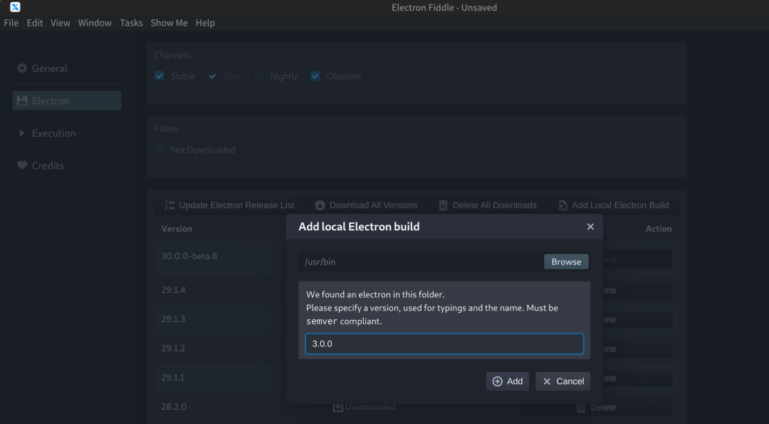Viewport: 769px width, 424px height.
Task: Toggle the Stable channel checkbox
Action: coord(159,76)
